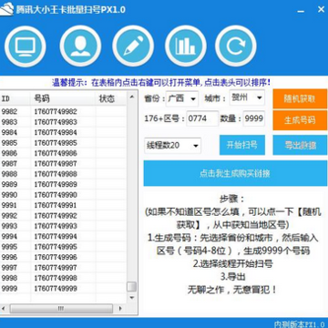Click the vertical scrollbar up arrow
The width and height of the screenshot is (328, 328).
click(132, 97)
